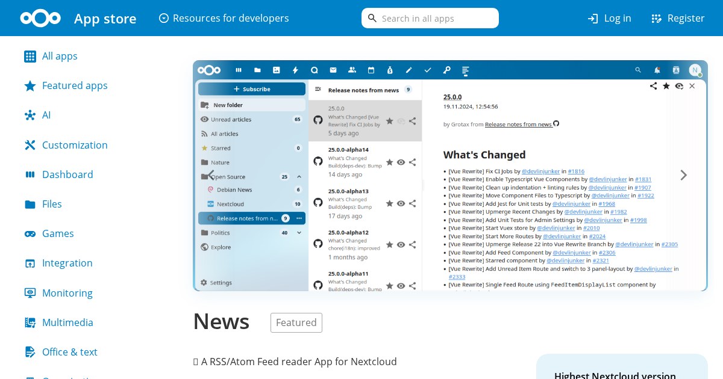
Task: Click the Log in link
Action: [x=609, y=18]
